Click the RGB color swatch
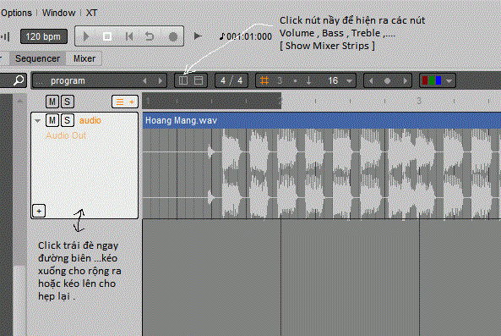This screenshot has height=336, width=501. pos(432,80)
